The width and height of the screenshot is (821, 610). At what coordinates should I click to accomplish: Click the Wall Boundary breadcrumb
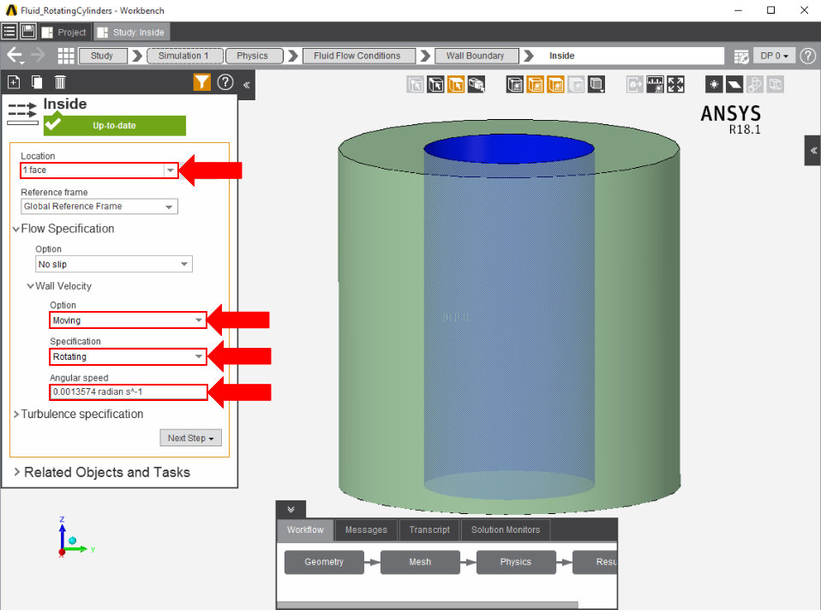pyautogui.click(x=476, y=56)
